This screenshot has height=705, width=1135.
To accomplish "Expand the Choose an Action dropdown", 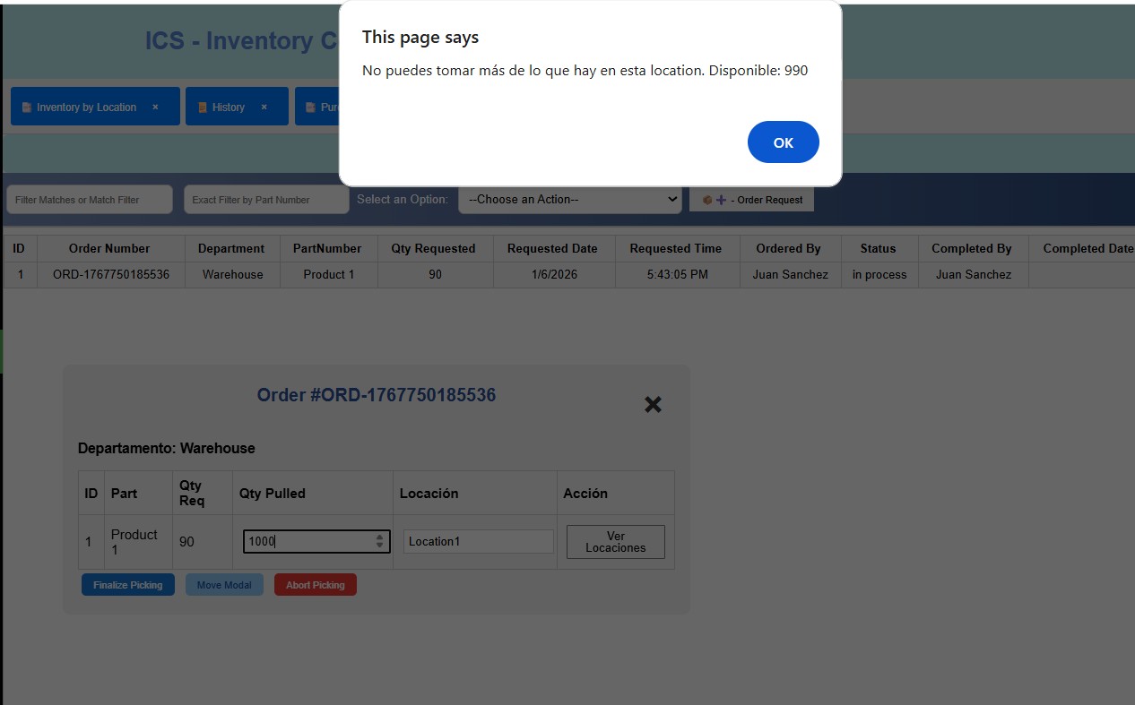I will click(x=569, y=200).
